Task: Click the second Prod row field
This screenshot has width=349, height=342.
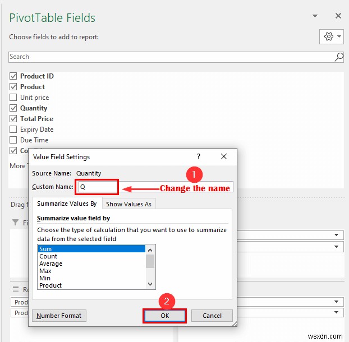Action: pos(20,313)
